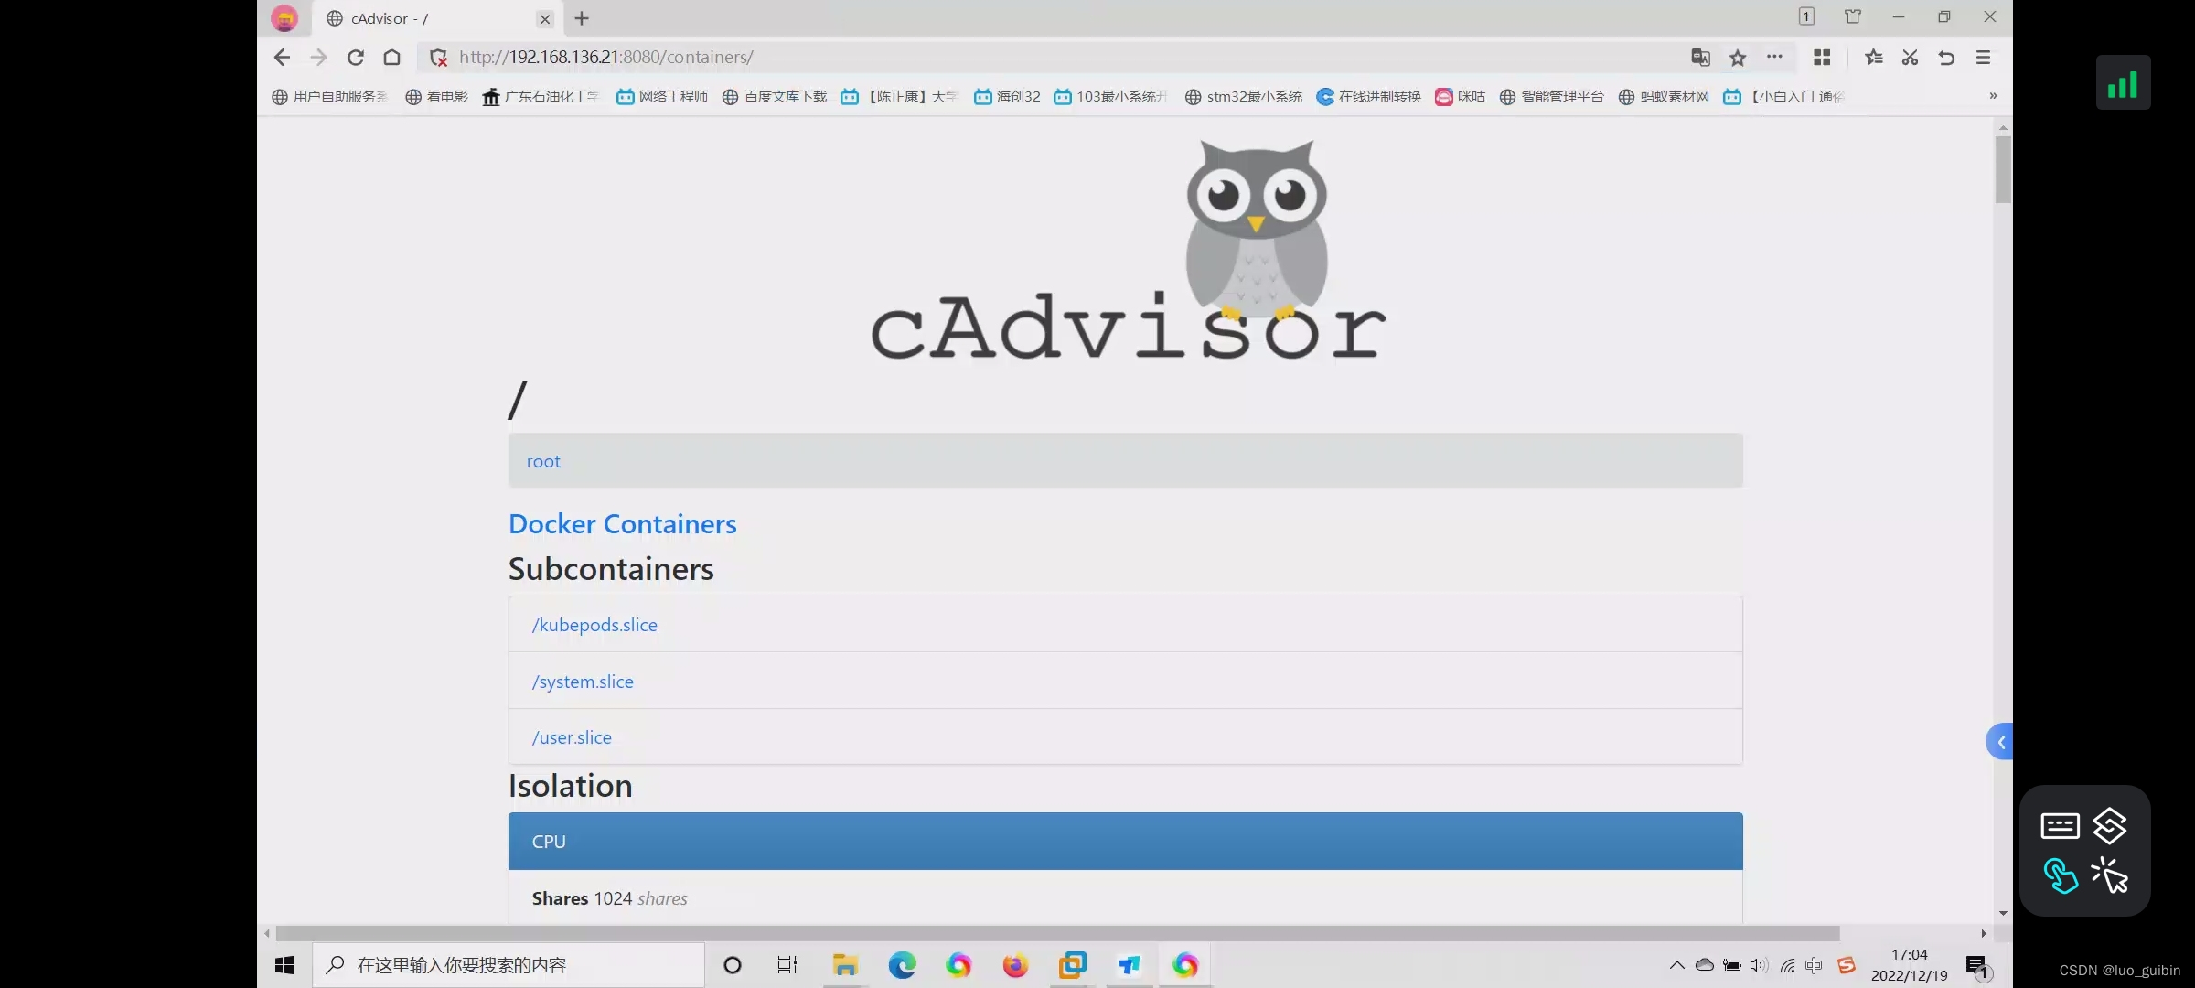Go to the browser home page icon
Screen dimensions: 2195x988
click(392, 58)
